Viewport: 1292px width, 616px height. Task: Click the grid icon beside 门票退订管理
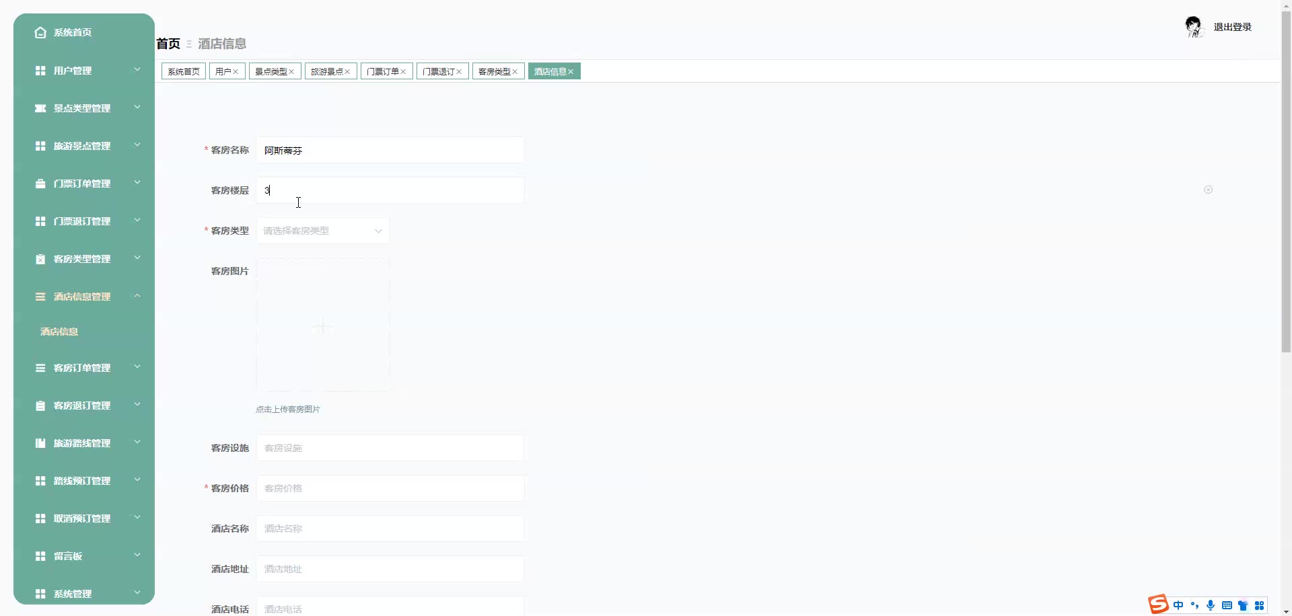tap(40, 221)
